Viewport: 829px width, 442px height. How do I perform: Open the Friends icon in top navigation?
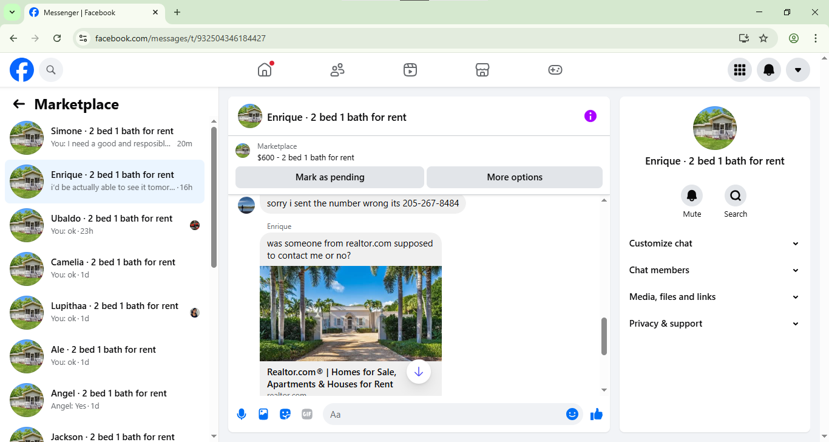pyautogui.click(x=337, y=70)
